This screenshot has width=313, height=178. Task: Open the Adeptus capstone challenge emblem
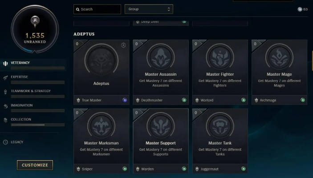pos(101,58)
